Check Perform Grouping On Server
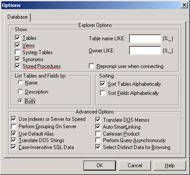Viewport: 190px width, 175px height. click(13, 126)
